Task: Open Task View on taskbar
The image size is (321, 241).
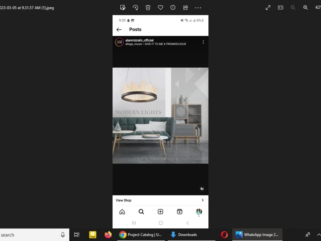Action: pos(77,235)
